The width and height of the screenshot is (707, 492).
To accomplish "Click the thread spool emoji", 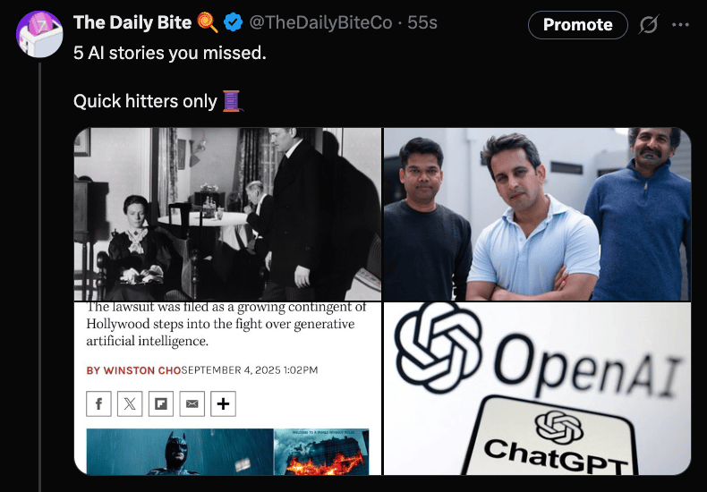I will (x=233, y=101).
